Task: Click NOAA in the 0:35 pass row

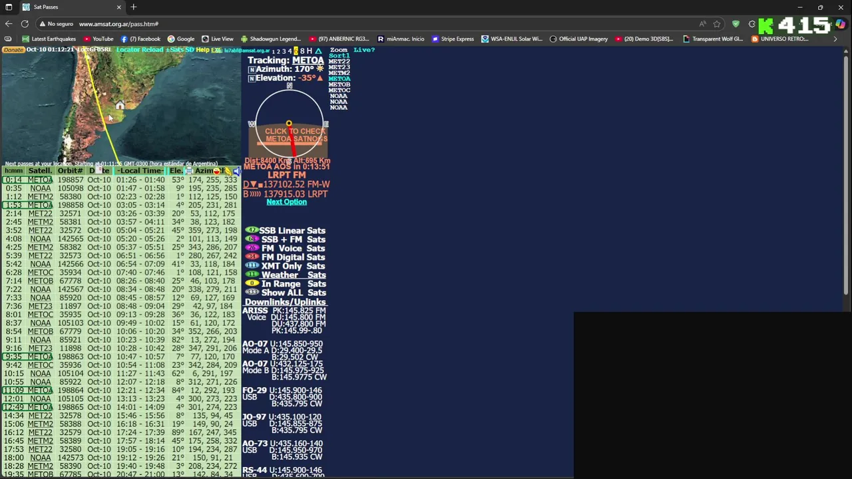Action: 40,188
